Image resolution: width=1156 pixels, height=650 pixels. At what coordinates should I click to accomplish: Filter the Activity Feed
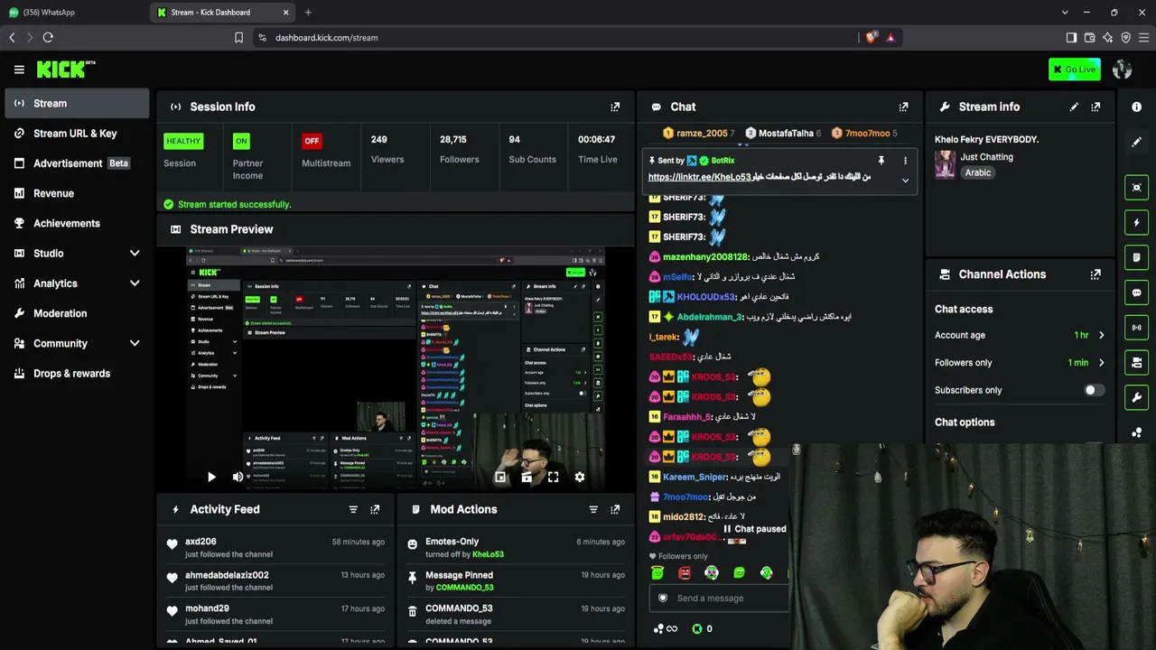point(353,509)
